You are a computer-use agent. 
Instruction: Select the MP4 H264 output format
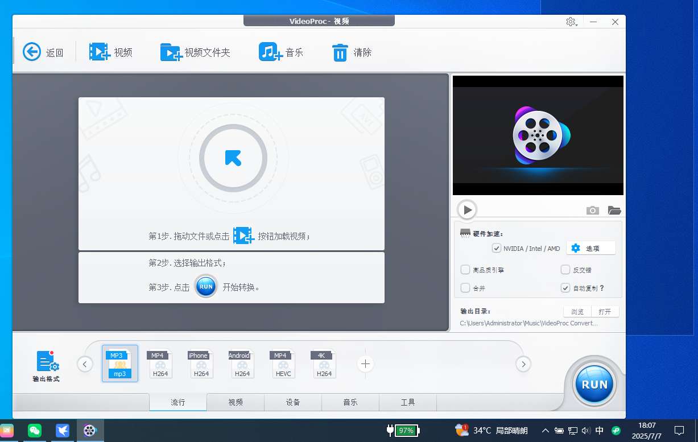coord(160,364)
